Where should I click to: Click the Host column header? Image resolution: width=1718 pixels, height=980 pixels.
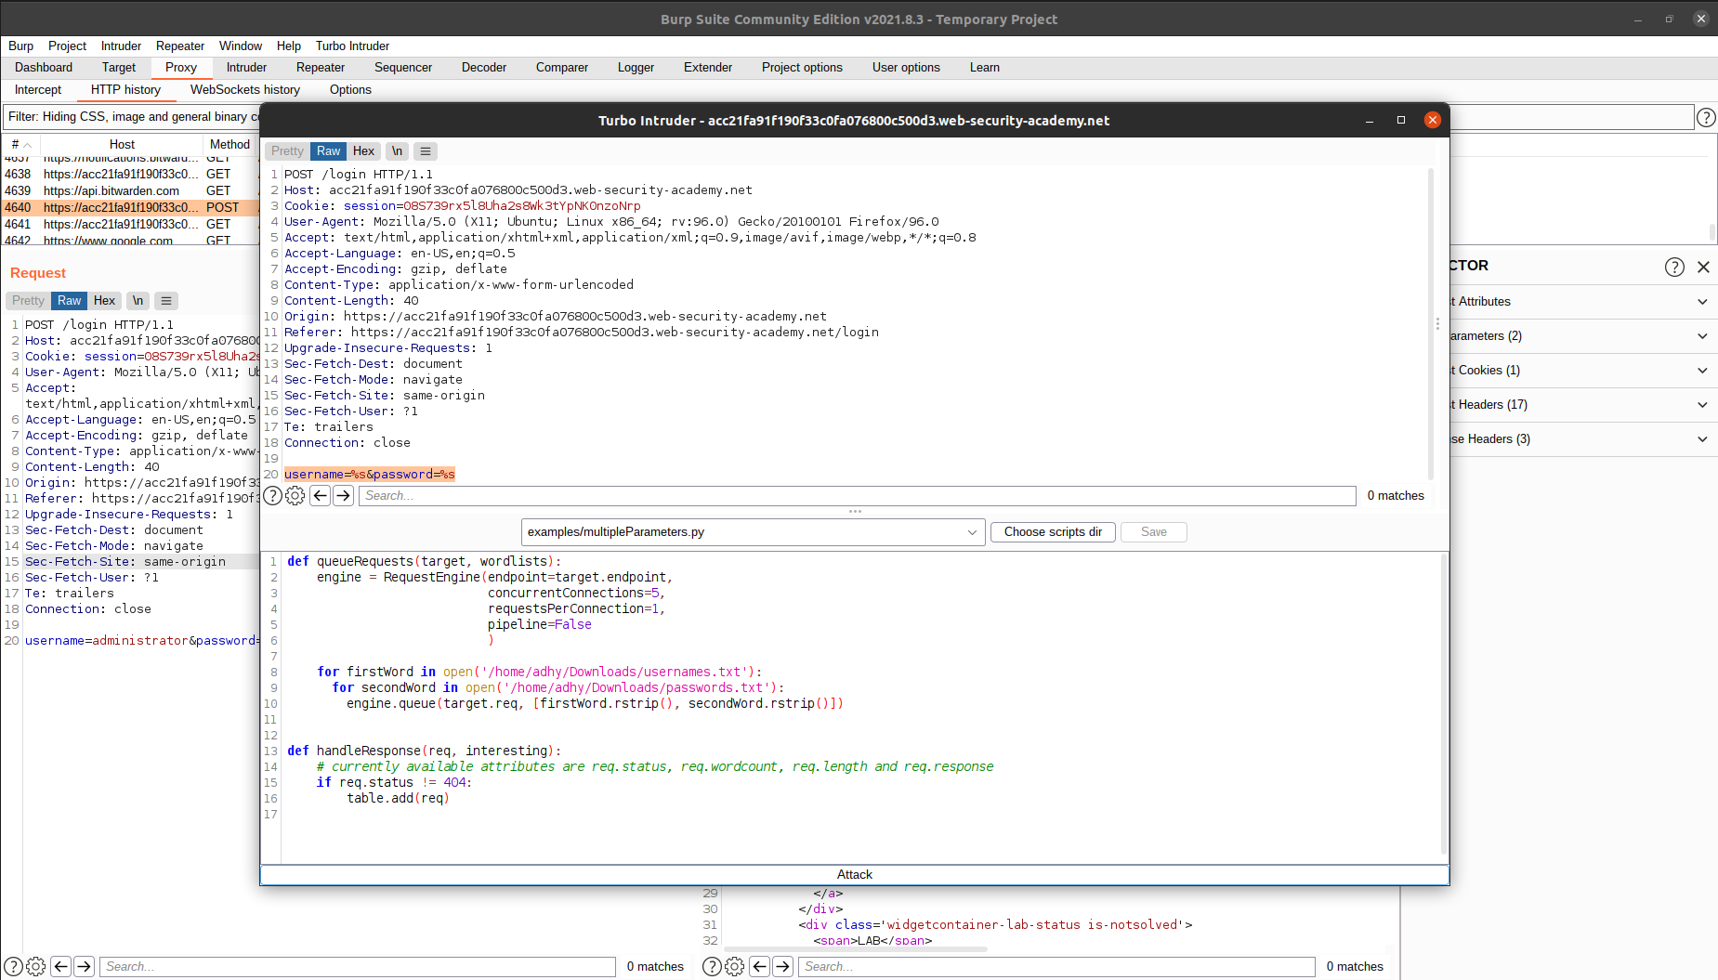coord(122,144)
